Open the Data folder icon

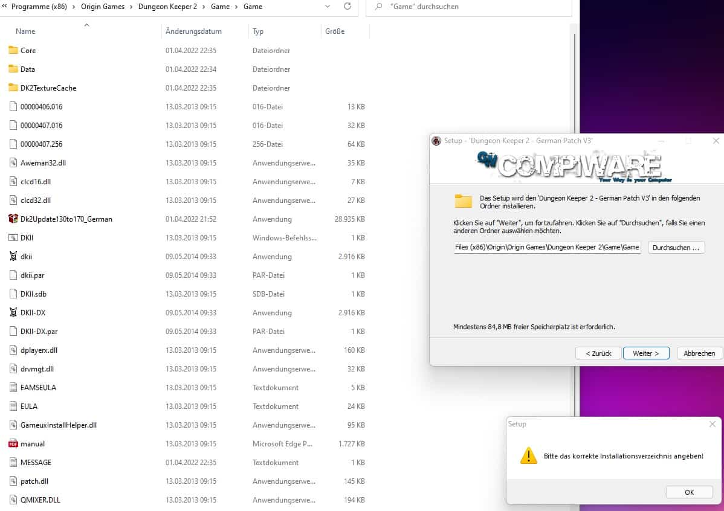[x=13, y=69]
